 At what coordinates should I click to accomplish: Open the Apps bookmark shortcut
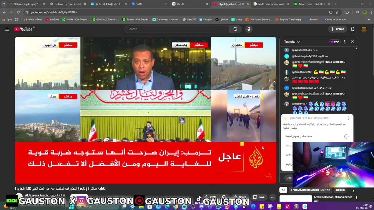click(x=7, y=20)
